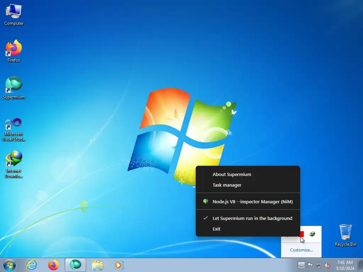Choose About Supermium from the context menu
Screen dimensions: 363x272
pos(248,174)
